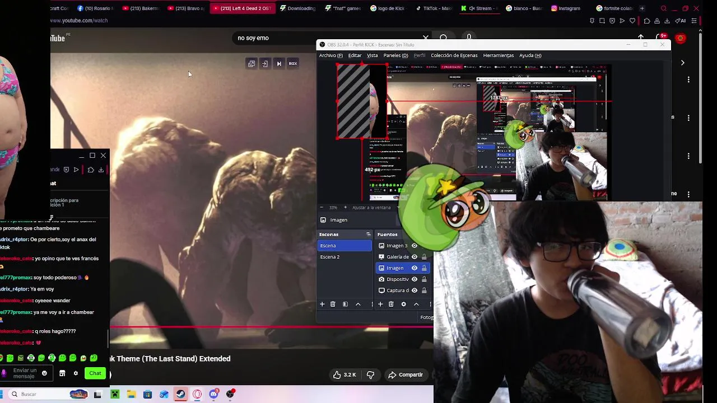The image size is (717, 403).
Task: Open pop-out video icon on the player overlay
Action: pos(252,64)
